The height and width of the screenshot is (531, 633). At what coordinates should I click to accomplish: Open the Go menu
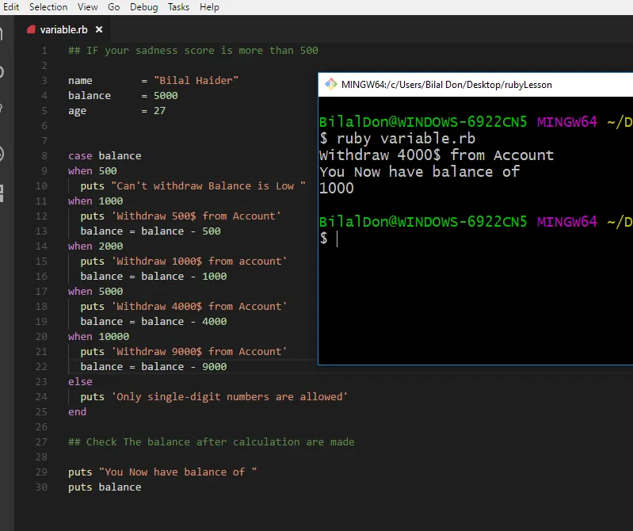click(x=114, y=7)
